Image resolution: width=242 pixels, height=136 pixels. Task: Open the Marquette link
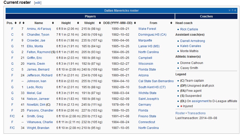pyautogui.click(x=145, y=40)
